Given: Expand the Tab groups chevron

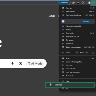Looking at the screenshot, I should click(x=93, y=40).
